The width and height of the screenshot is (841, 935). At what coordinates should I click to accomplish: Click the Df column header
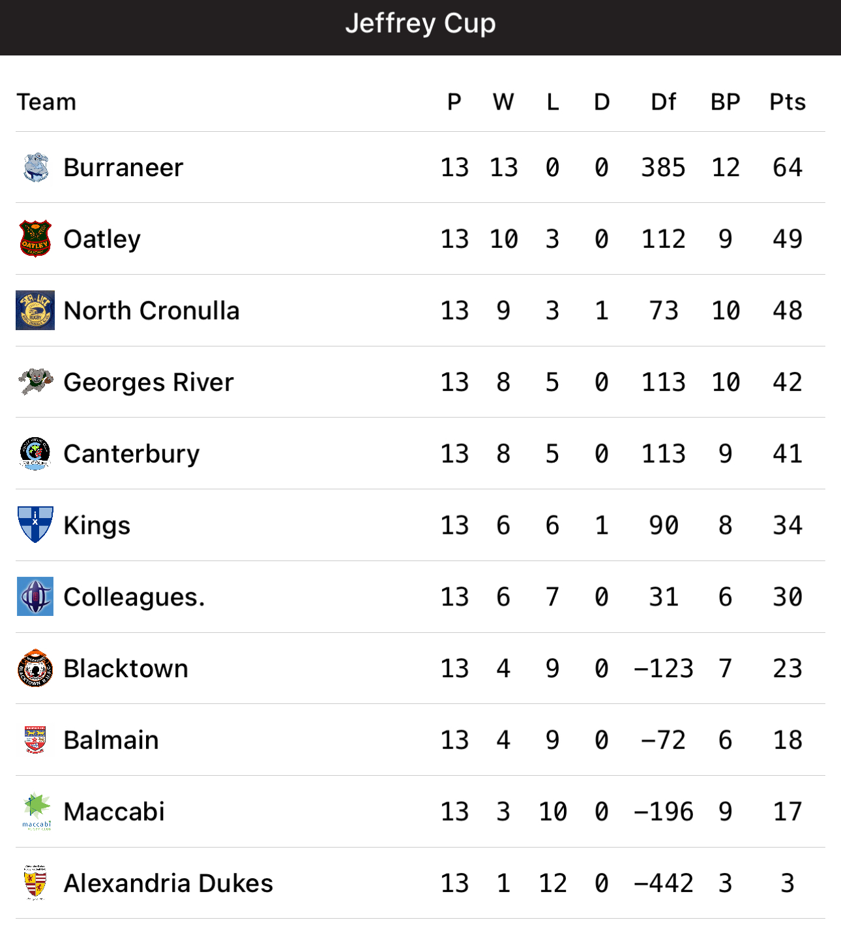[664, 102]
